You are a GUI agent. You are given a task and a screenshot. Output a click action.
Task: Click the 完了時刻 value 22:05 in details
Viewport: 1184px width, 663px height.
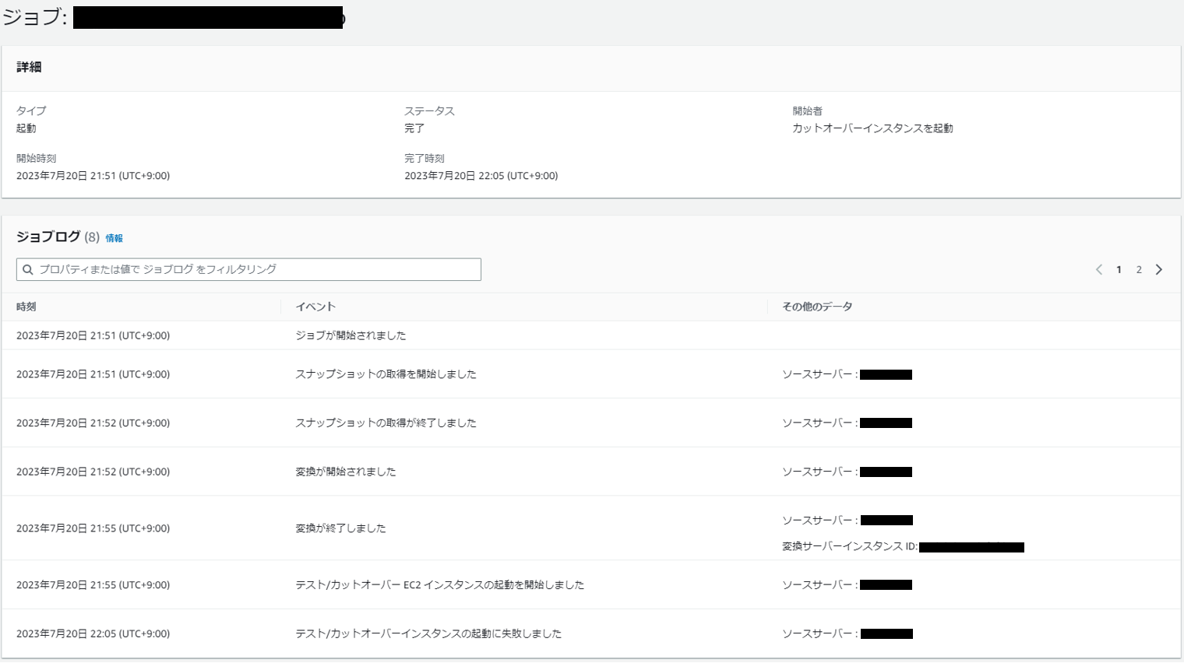tap(481, 176)
